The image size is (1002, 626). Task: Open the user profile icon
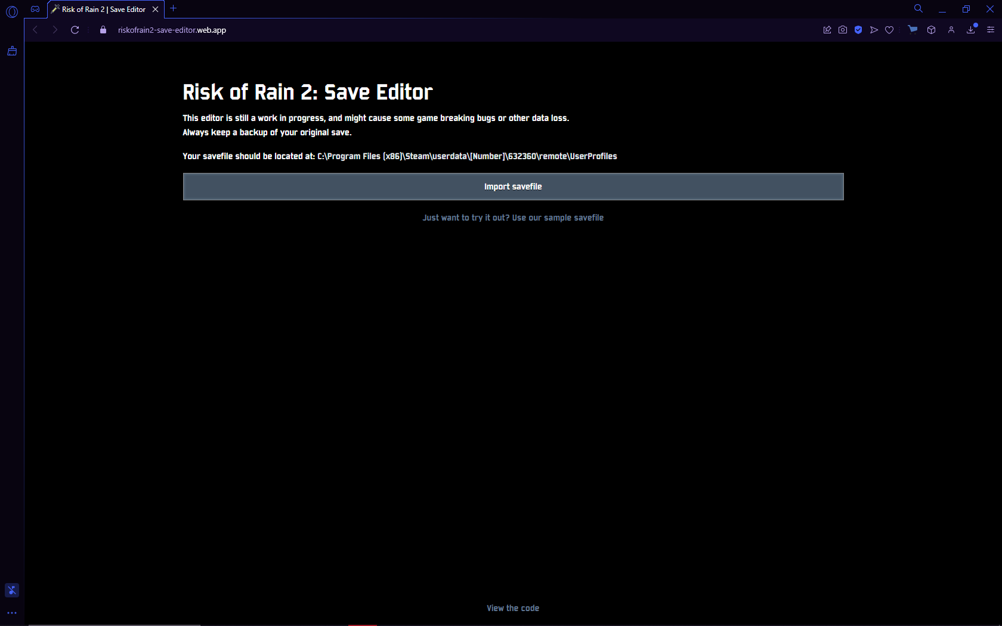pos(951,30)
